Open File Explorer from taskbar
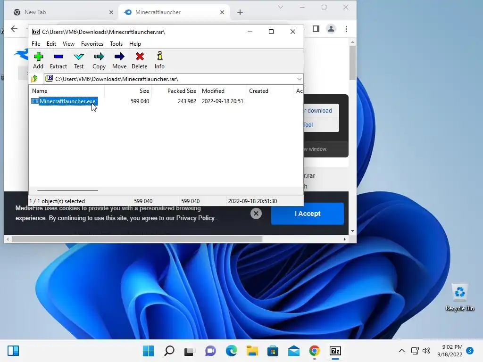Image resolution: width=483 pixels, height=362 pixels. [x=252, y=351]
